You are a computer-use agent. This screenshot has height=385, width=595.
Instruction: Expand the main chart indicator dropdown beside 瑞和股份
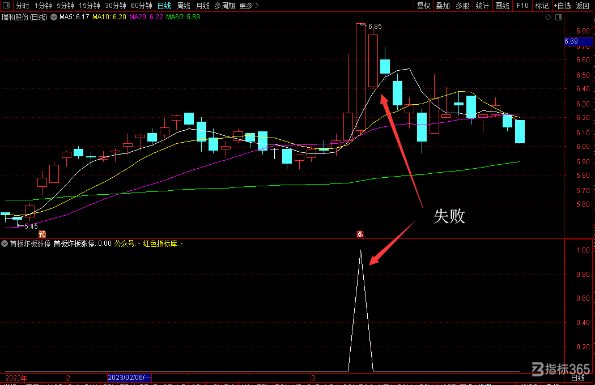(54, 17)
